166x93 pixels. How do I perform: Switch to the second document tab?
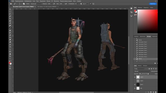(47, 7)
